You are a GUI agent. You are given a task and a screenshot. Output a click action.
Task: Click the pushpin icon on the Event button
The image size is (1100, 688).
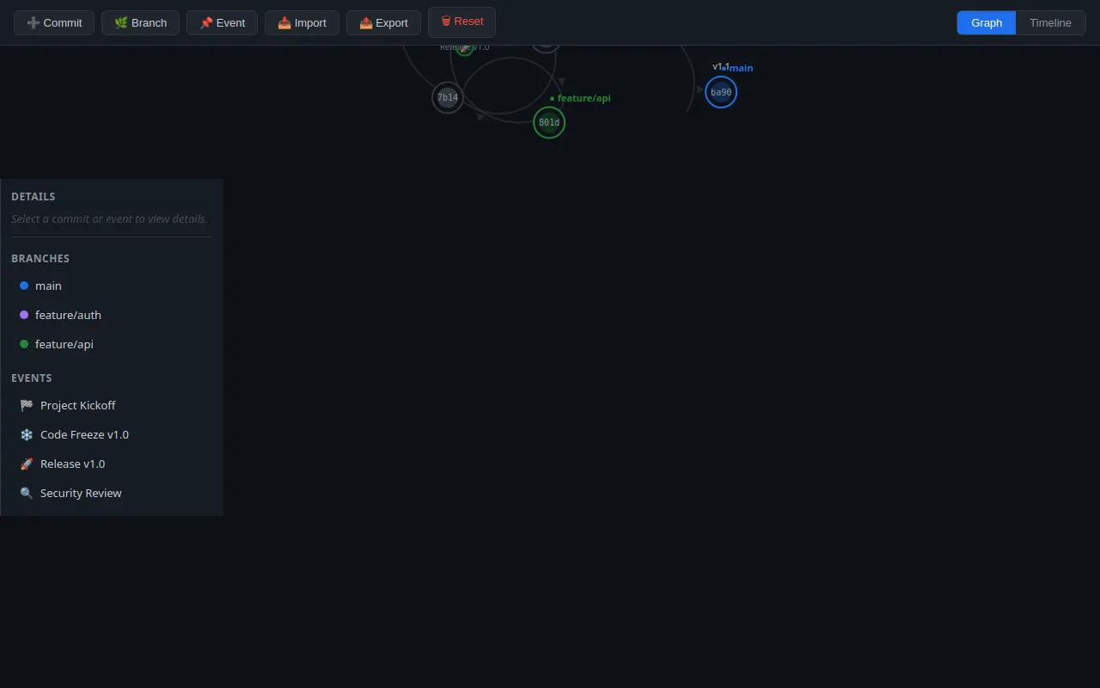206,23
